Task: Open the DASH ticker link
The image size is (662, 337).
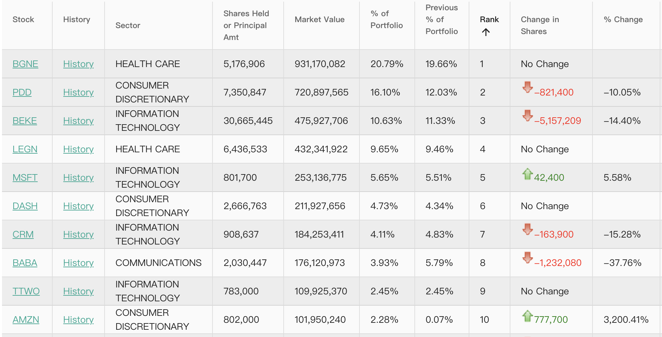Action: point(25,206)
